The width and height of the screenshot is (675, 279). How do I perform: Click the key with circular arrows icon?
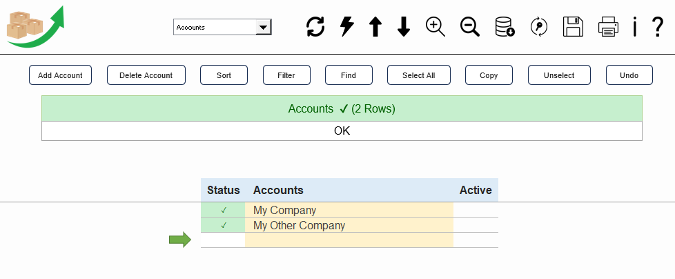coord(538,27)
